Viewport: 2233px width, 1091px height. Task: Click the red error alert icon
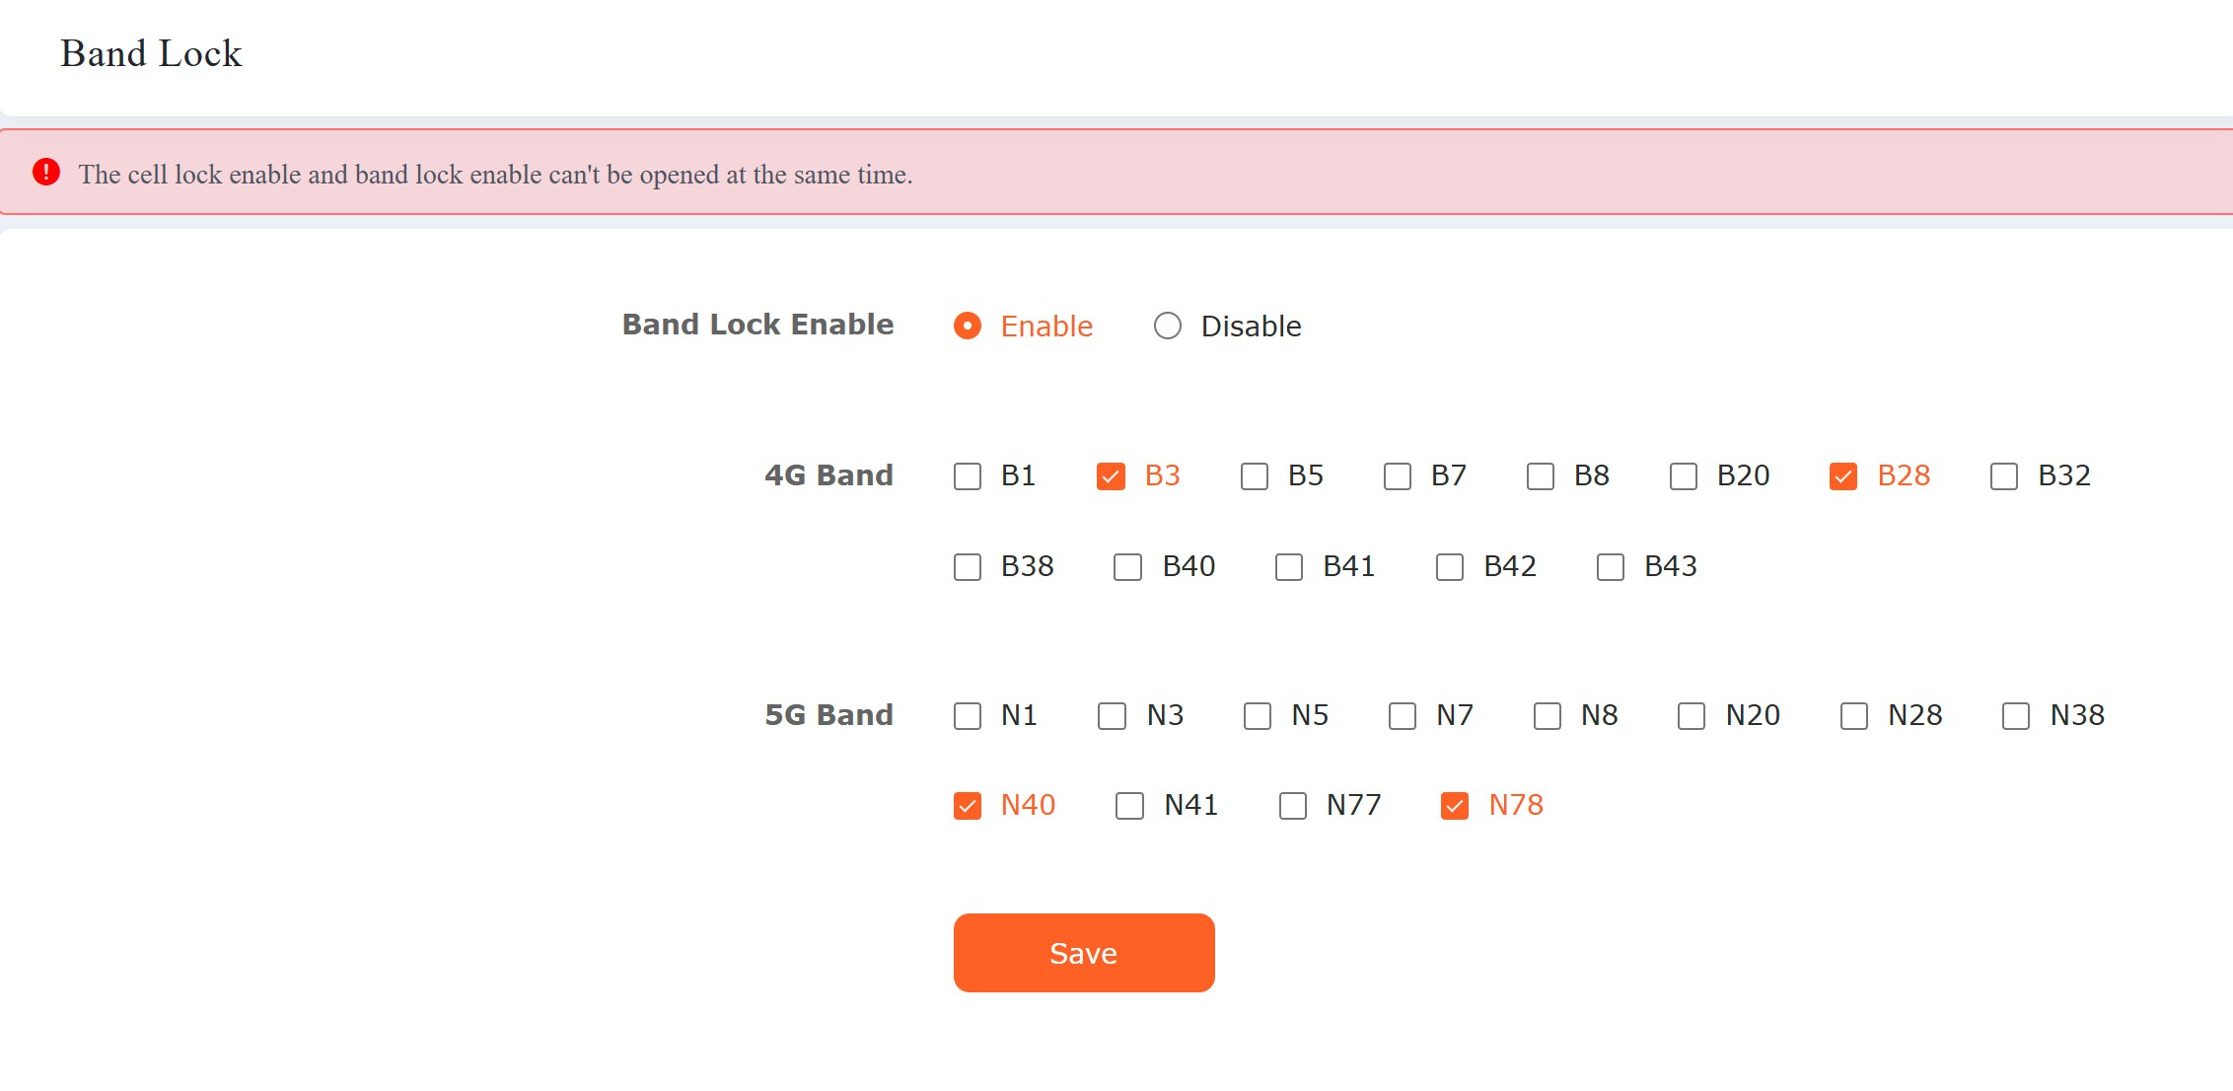click(46, 173)
